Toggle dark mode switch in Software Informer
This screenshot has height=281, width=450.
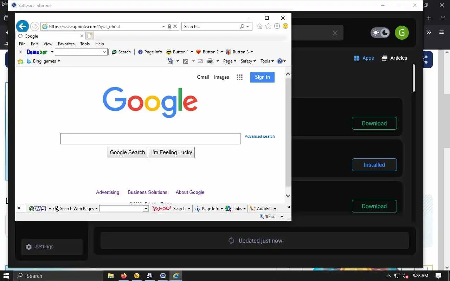[380, 33]
